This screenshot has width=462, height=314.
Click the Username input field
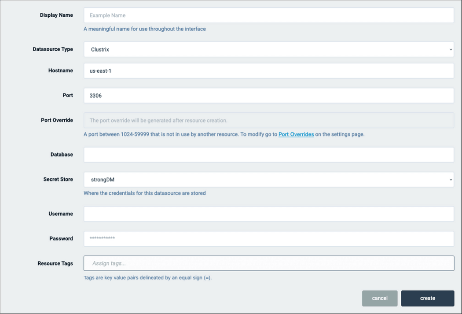[269, 214]
